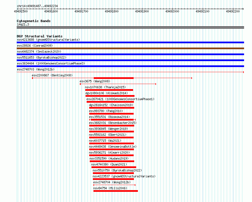The width and height of the screenshot is (252, 202).
Task: Click the dgv2616n152 (Chaisson2019) label
Action: (111, 105)
